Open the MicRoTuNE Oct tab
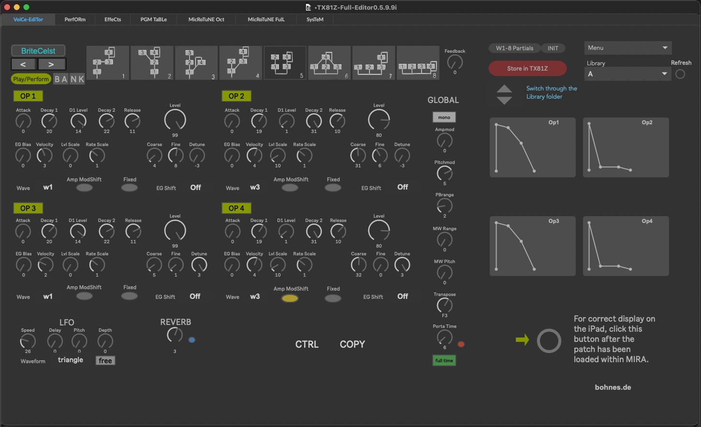701x427 pixels. (x=206, y=19)
